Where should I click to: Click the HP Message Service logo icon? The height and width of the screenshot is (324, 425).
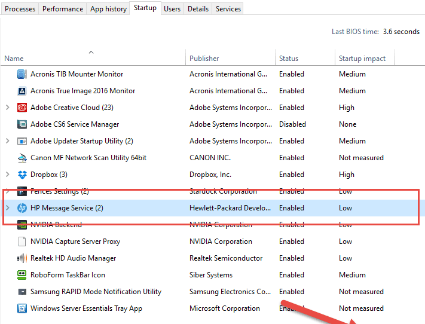(x=22, y=208)
